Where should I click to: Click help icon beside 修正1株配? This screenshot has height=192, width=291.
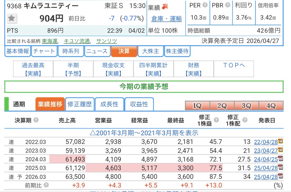tap(245, 120)
